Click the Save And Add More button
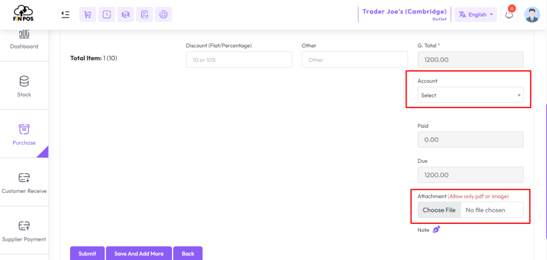 [x=139, y=254]
